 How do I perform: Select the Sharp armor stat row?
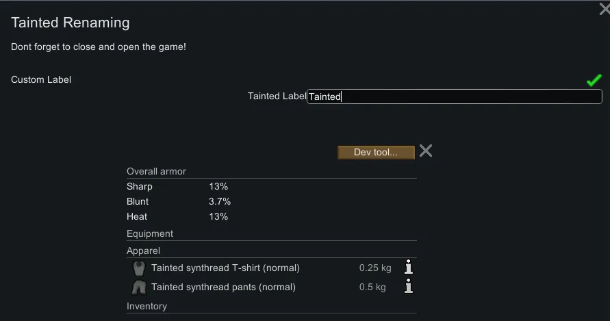177,186
